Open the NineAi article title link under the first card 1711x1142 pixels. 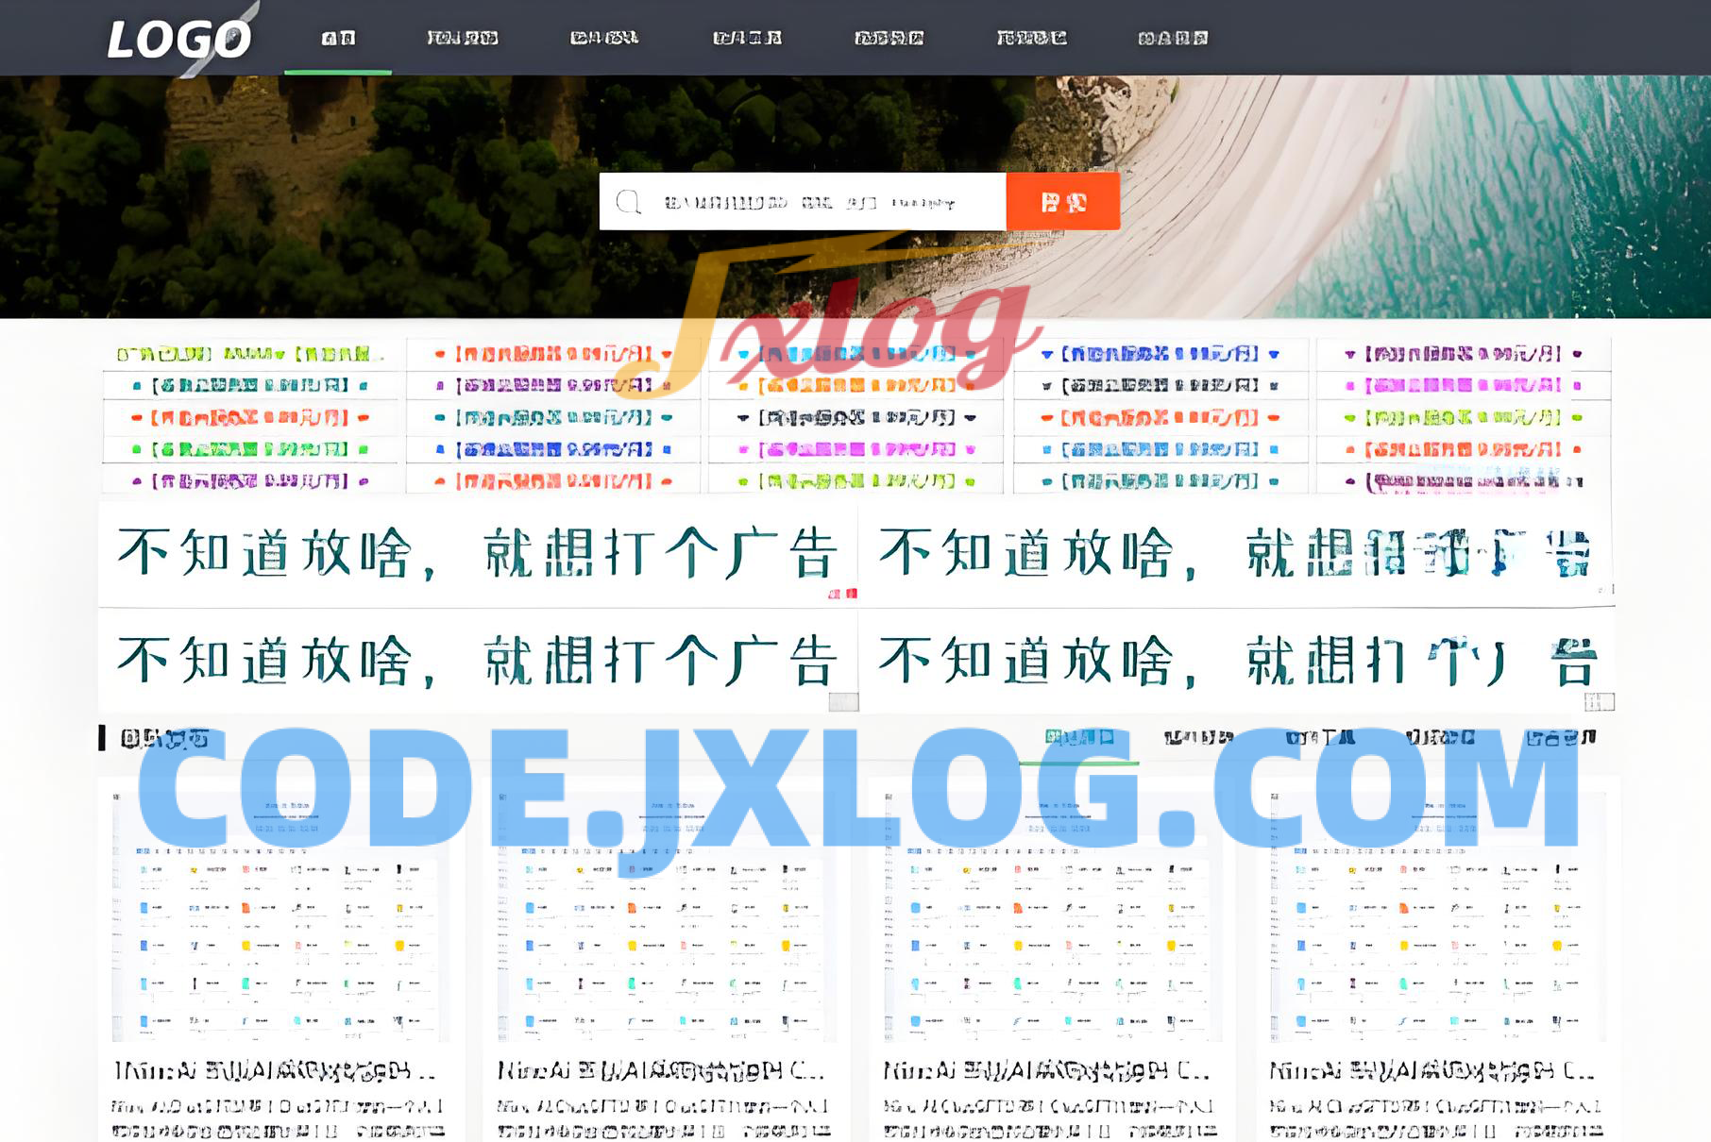click(x=274, y=1069)
